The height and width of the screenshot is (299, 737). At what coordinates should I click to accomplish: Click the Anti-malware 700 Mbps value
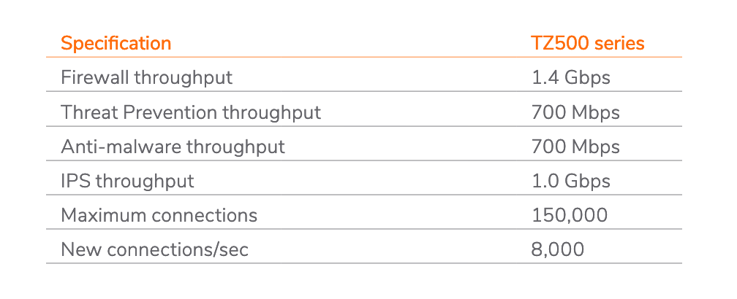pyautogui.click(x=575, y=147)
